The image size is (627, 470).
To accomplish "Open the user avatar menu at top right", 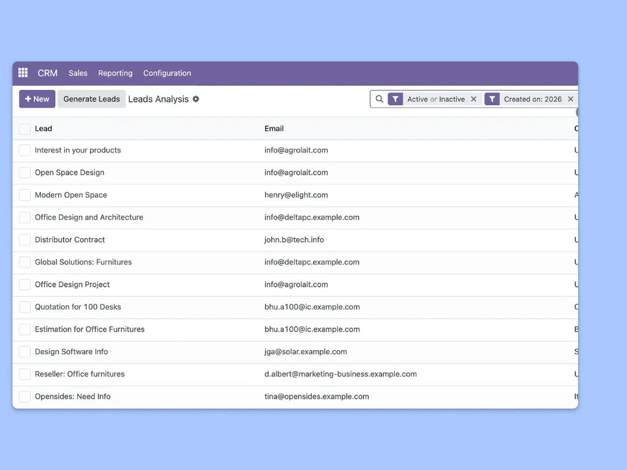I will [x=576, y=113].
